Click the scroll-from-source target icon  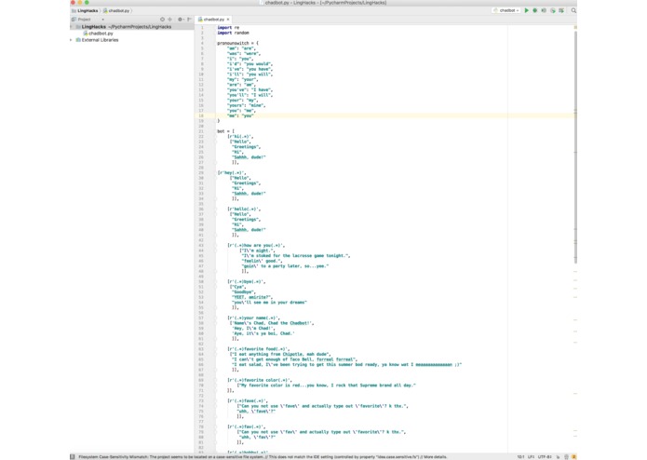click(x=162, y=20)
